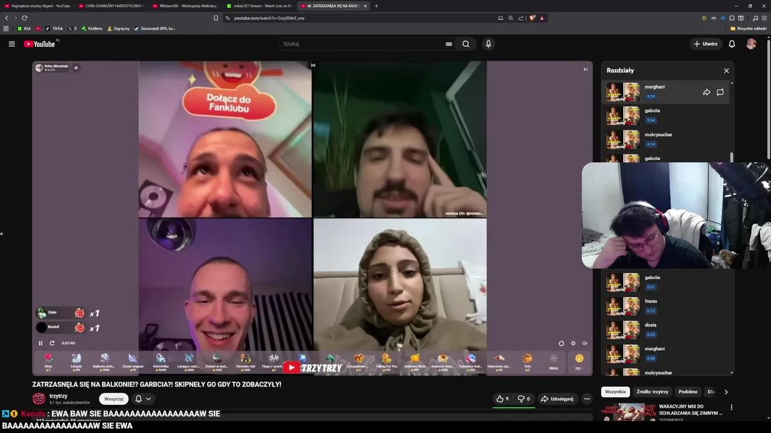Click the Utwórz create button
Screen dimensions: 771x433
[705, 44]
